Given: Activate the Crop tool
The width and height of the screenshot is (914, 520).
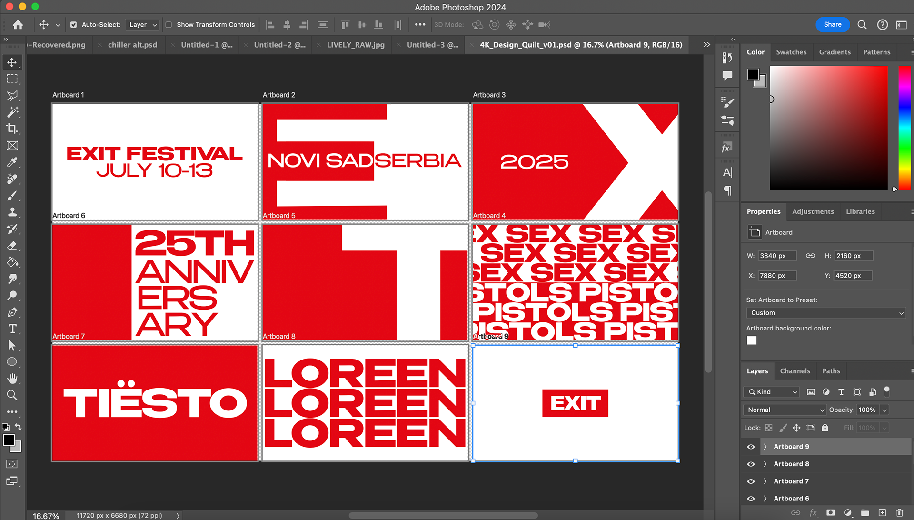Looking at the screenshot, I should 12,129.
